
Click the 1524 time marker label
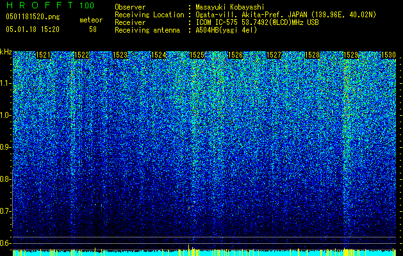coord(159,55)
